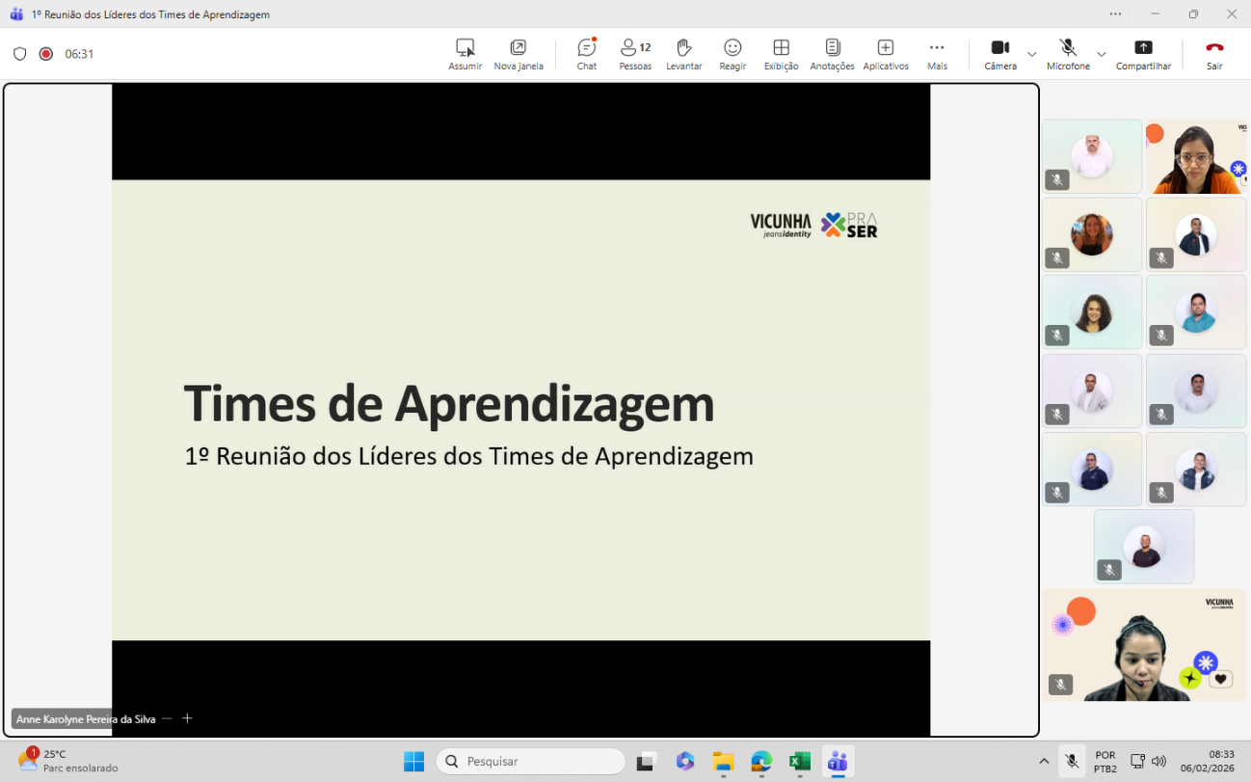Click Assumir to take control
1251x782 pixels.
(465, 54)
